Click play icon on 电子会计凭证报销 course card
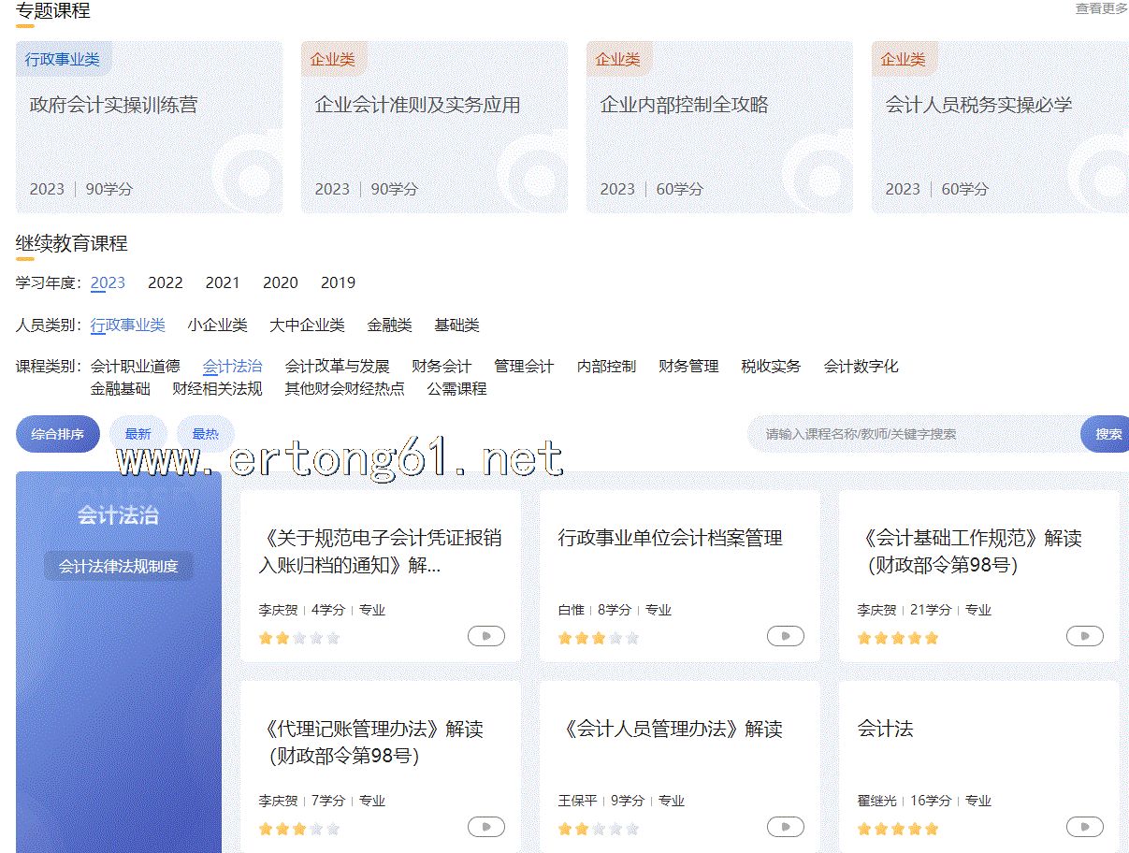Image resolution: width=1129 pixels, height=853 pixels. [x=485, y=637]
